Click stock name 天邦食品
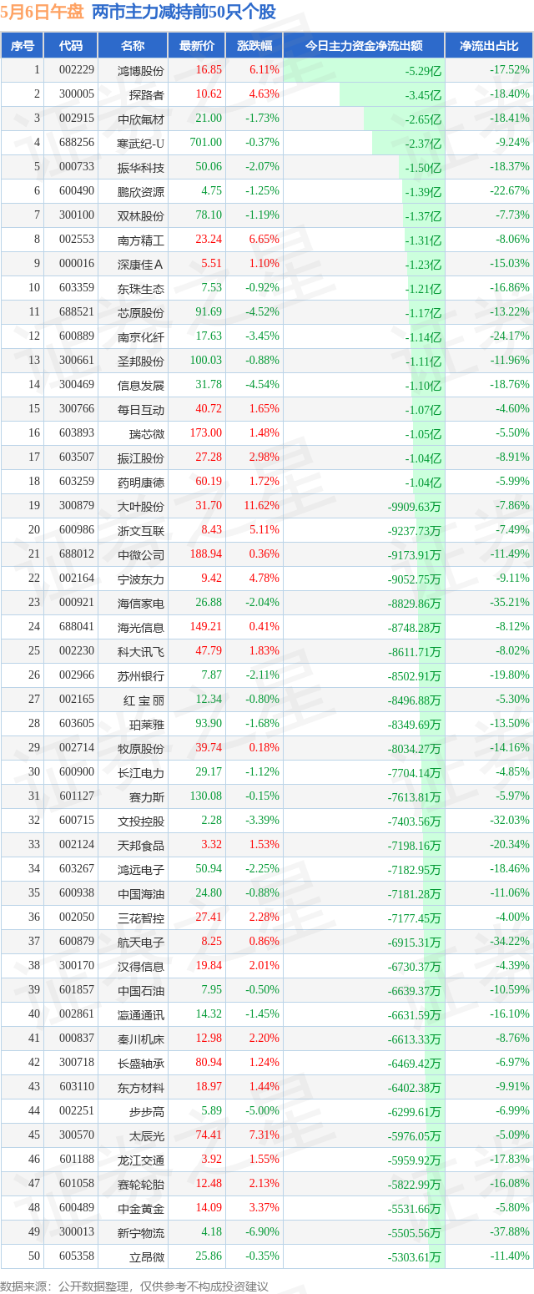Viewport: 534px width, 1294px height. [x=141, y=845]
